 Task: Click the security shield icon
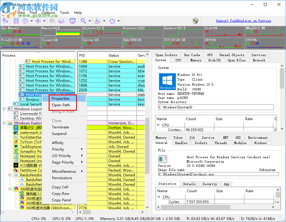[195, 21]
